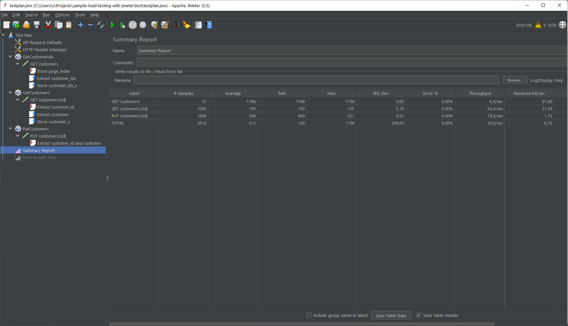The height and width of the screenshot is (326, 568).
Task: Collapse the GetCustomers thread group
Action: 10,92
